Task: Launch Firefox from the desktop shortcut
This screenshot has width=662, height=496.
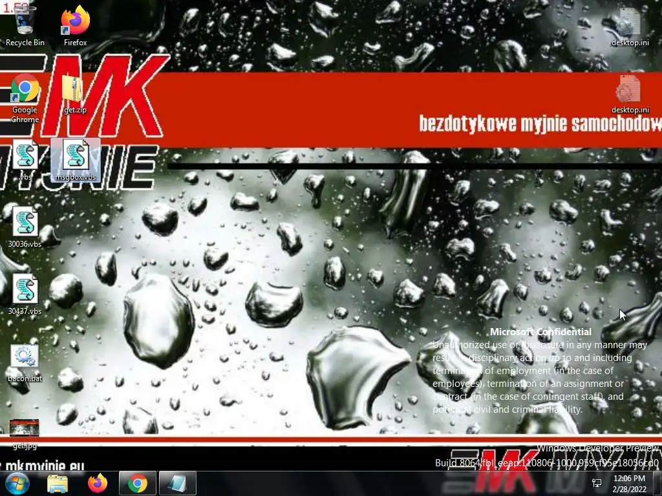Action: (76, 25)
